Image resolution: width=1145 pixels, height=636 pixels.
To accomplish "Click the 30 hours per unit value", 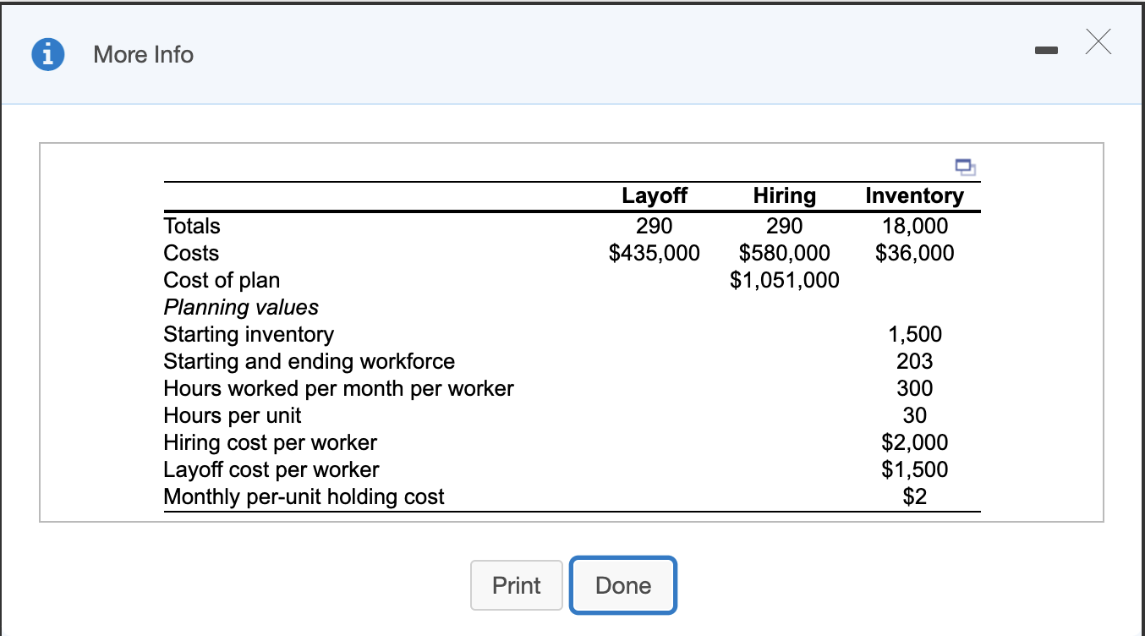I will click(x=915, y=415).
